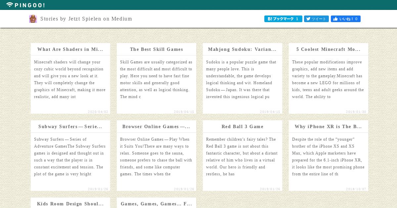Click the Facebook いいね! like button
The height and width of the screenshot is (208, 397).
tap(346, 19)
